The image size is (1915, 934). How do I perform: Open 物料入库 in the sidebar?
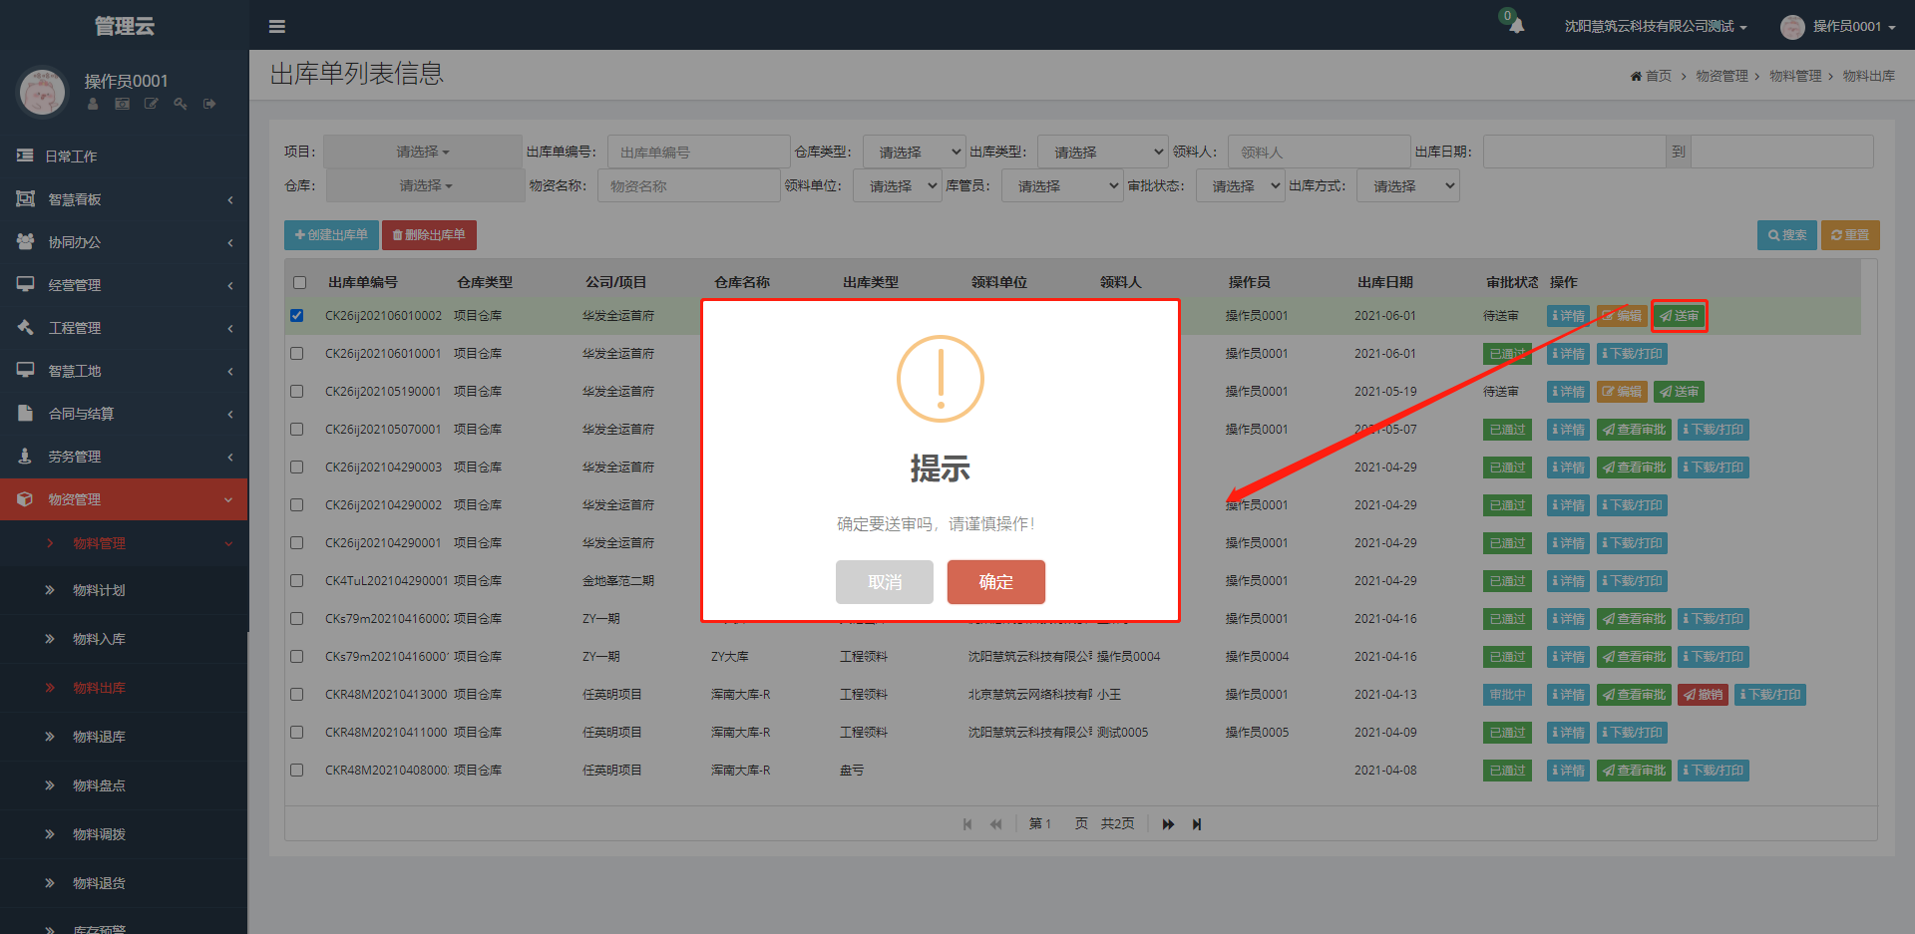(99, 639)
